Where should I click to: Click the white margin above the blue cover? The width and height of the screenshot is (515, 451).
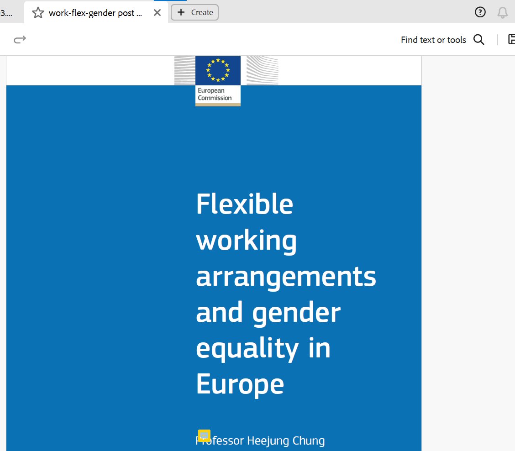(91, 68)
